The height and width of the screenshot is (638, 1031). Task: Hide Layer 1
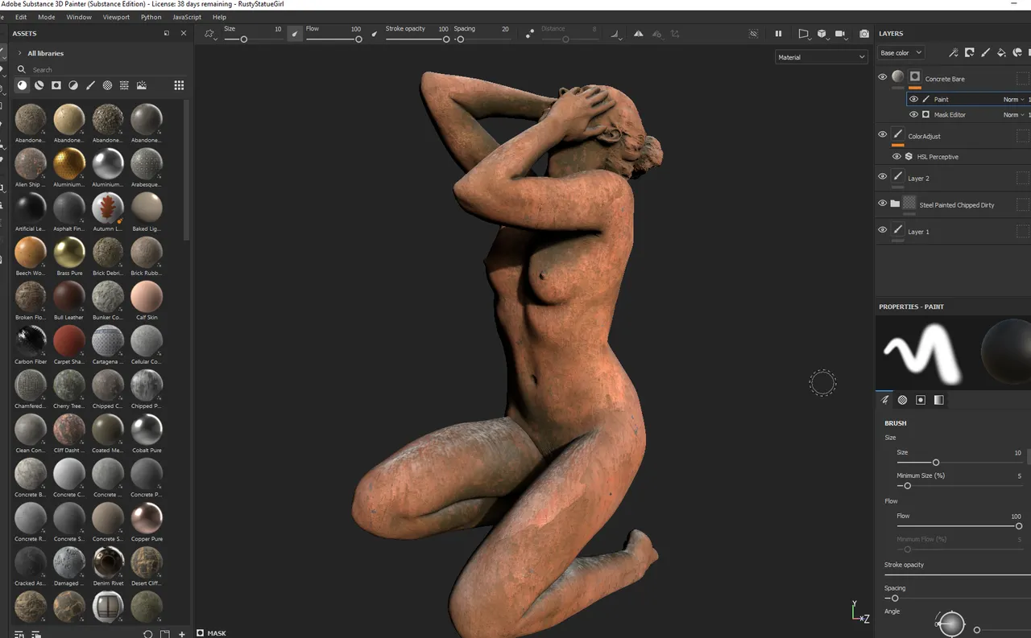[x=883, y=230]
